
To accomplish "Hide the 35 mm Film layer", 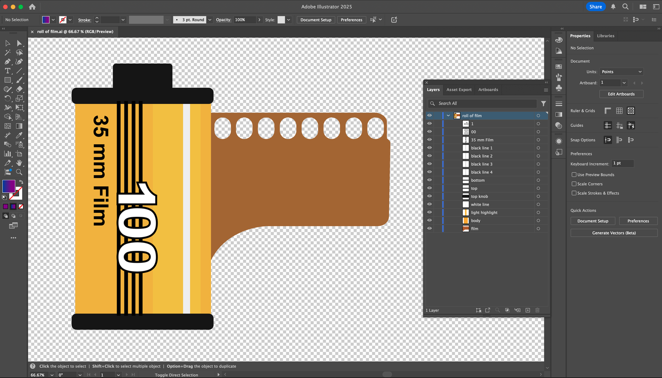I will pos(429,140).
